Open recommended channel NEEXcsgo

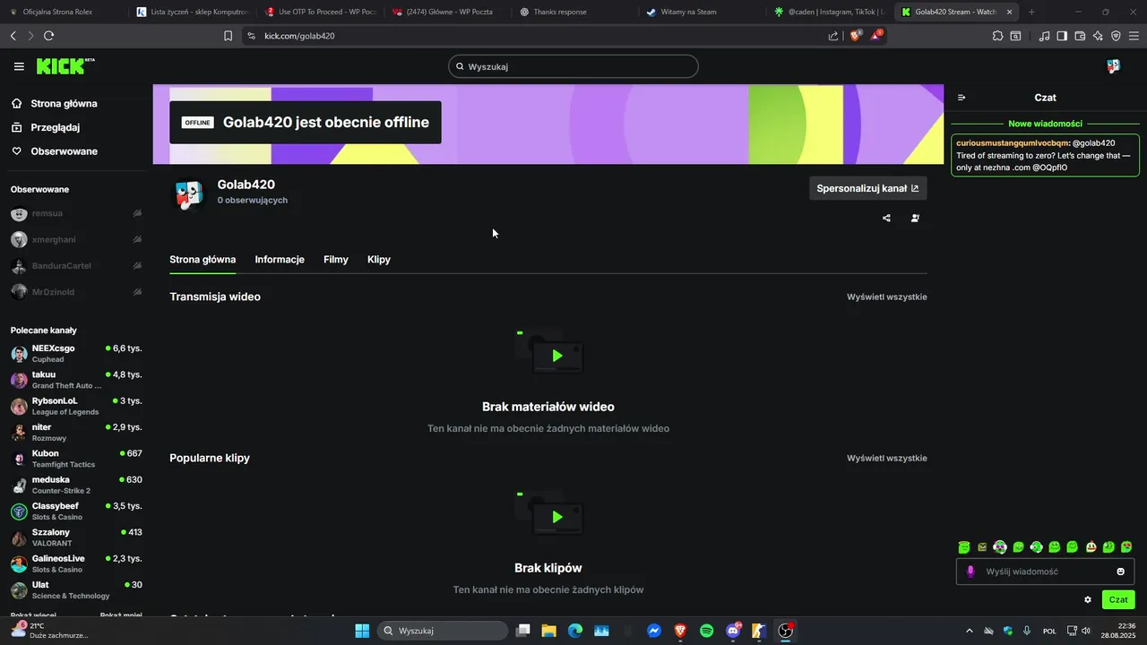[76, 353]
